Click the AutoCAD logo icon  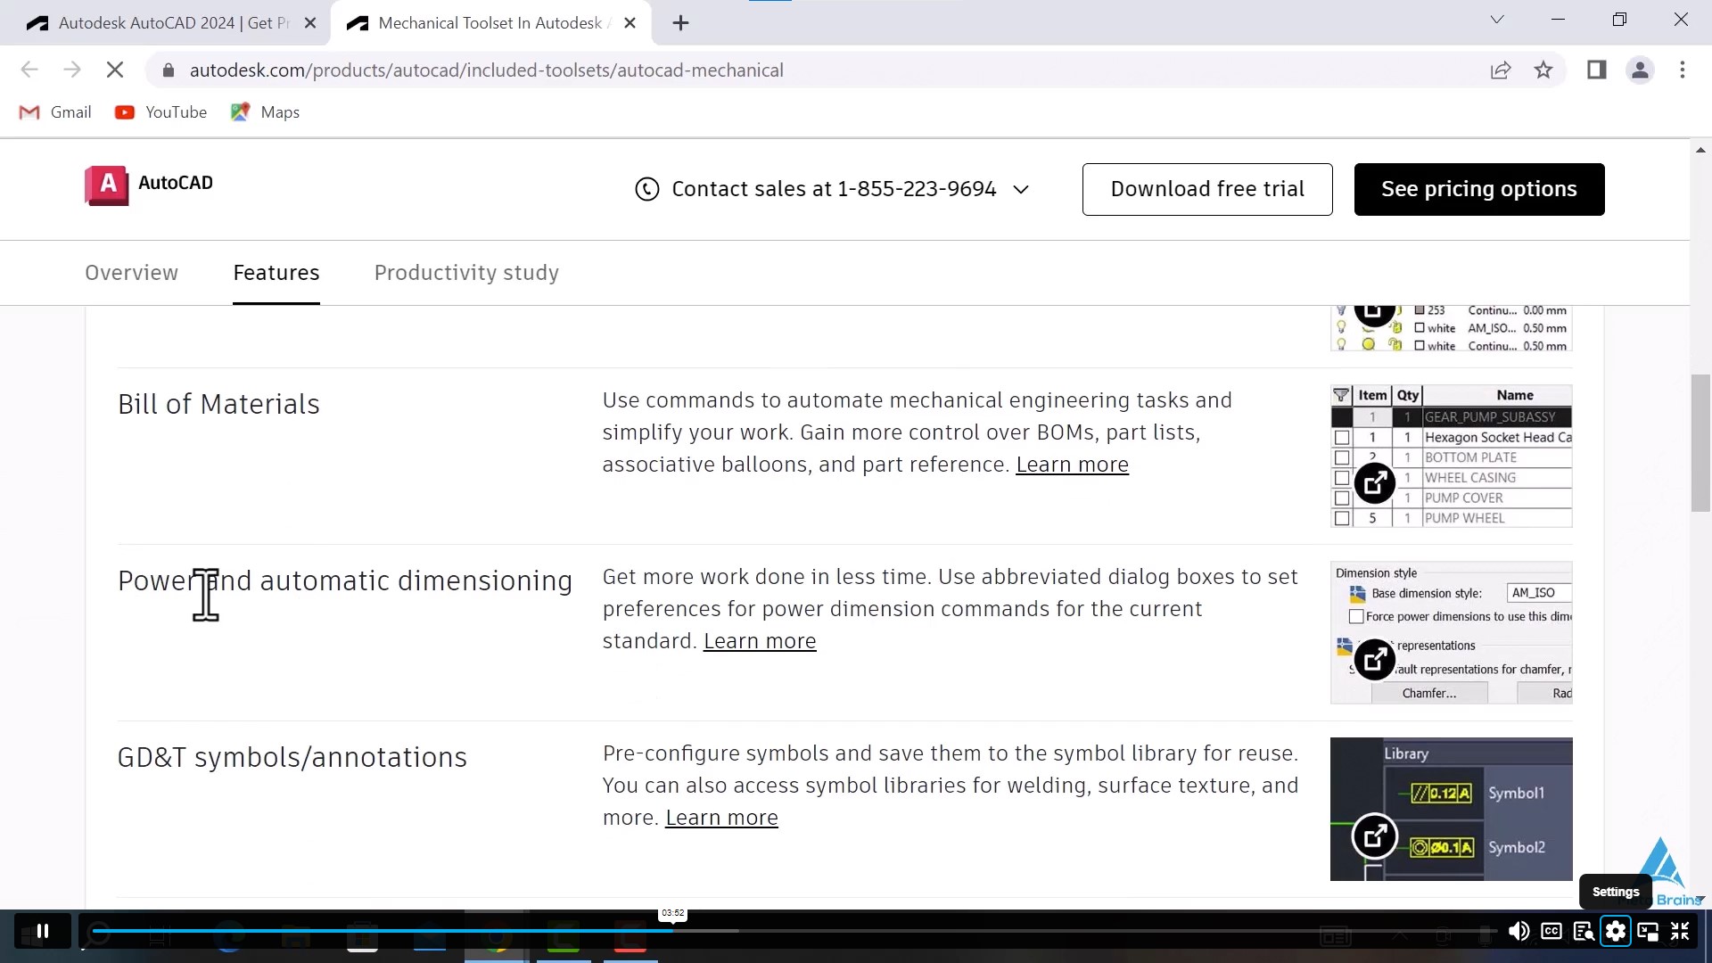pos(108,185)
